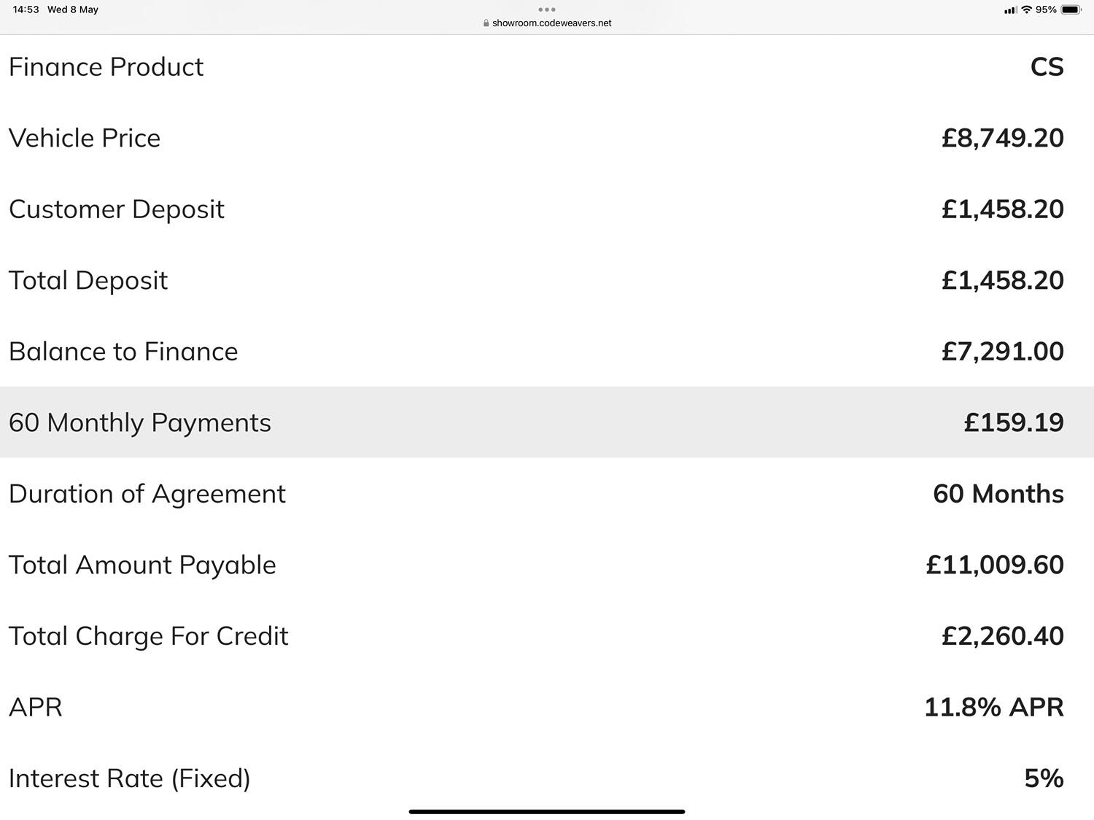Tap the Total Amount Payable £11,009.60

pos(995,565)
